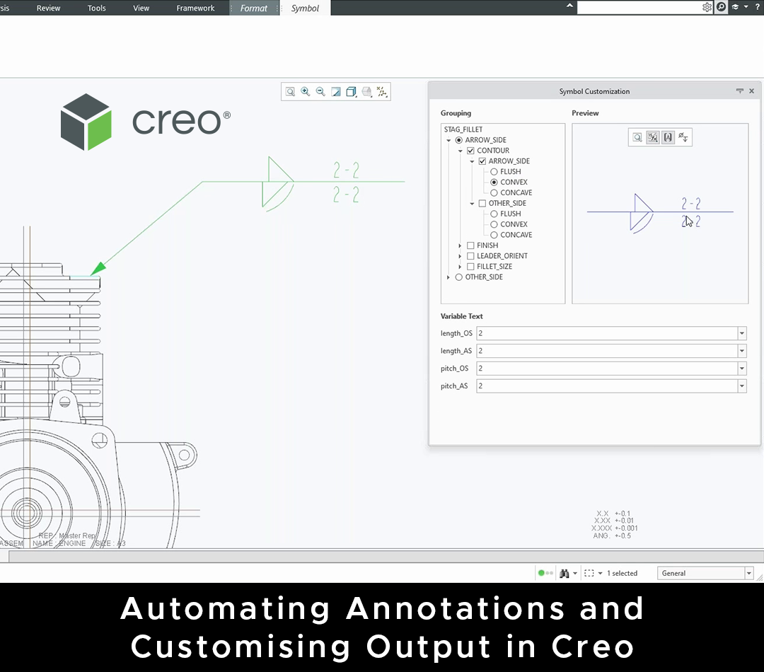This screenshot has width=764, height=672.
Task: Click the greyed saved orientations icon
Action: click(367, 92)
